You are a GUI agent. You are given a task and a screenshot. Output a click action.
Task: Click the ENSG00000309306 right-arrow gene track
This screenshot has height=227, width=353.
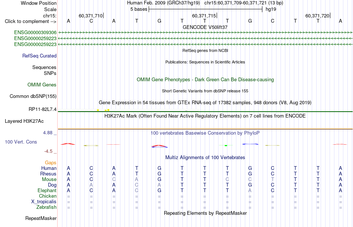pos(205,33)
